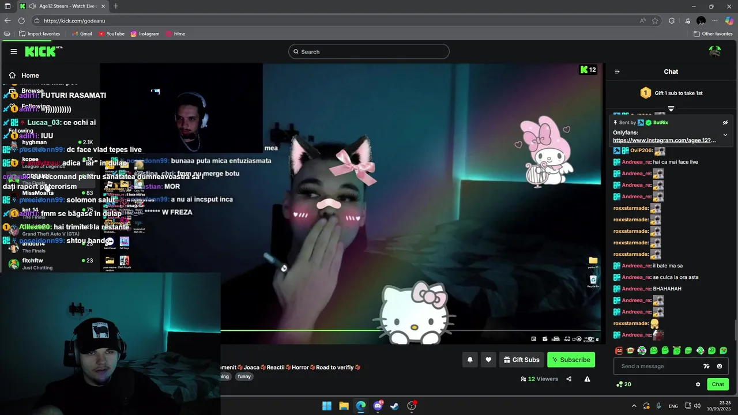The height and width of the screenshot is (415, 738).
Task: Open Steam from taskbar
Action: 394,406
